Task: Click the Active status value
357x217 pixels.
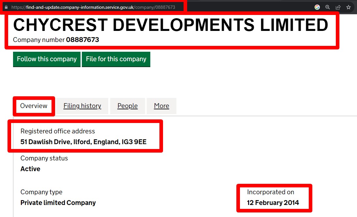Action: [x=30, y=169]
